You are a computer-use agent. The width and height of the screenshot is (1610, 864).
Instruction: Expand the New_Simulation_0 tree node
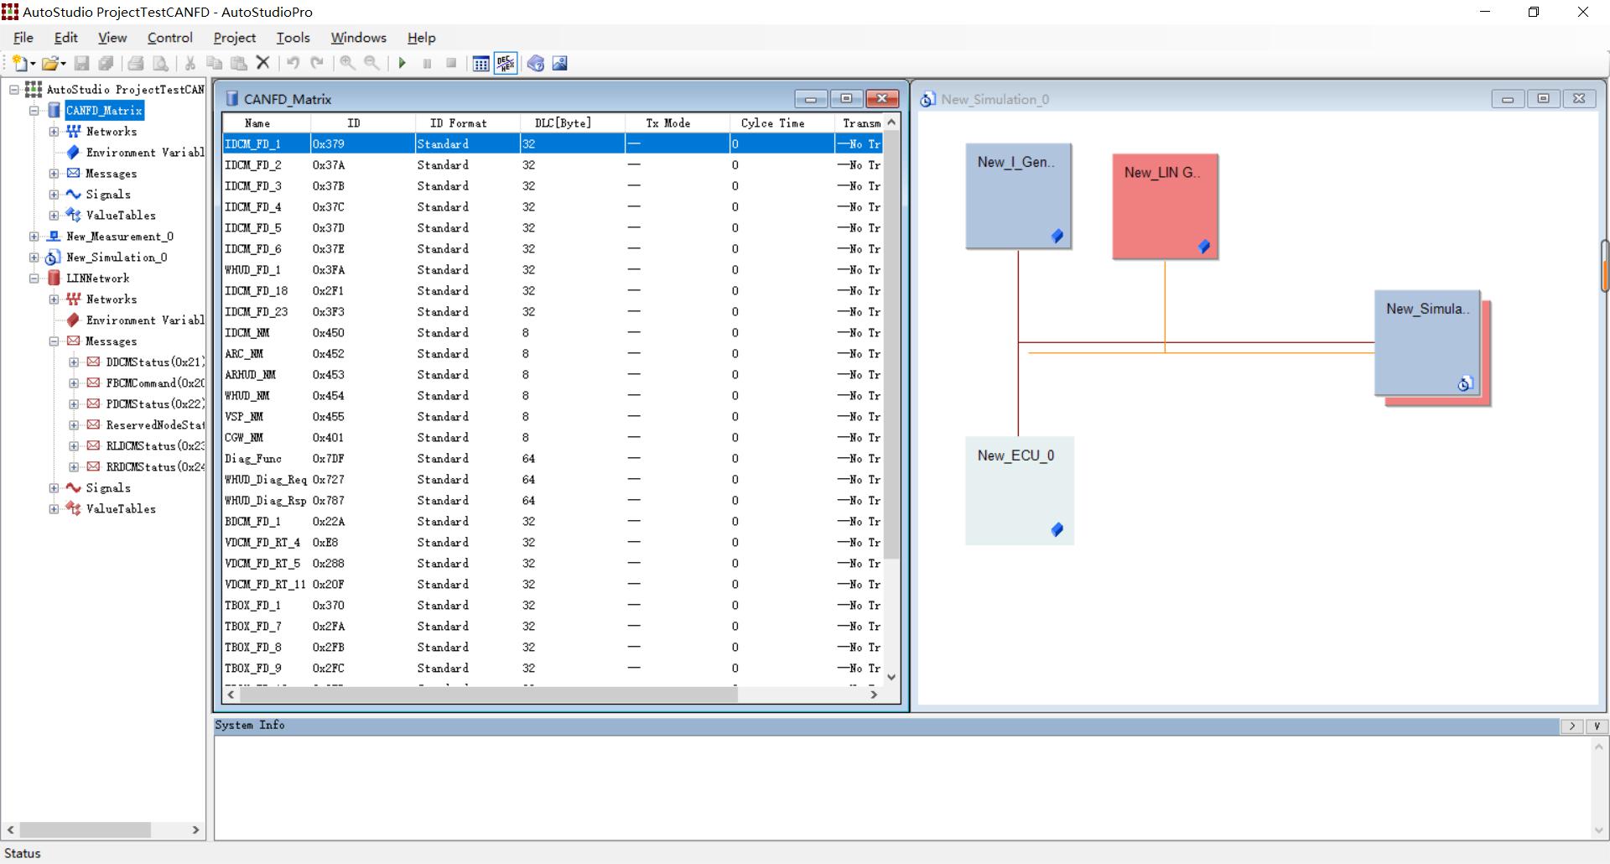click(x=34, y=257)
